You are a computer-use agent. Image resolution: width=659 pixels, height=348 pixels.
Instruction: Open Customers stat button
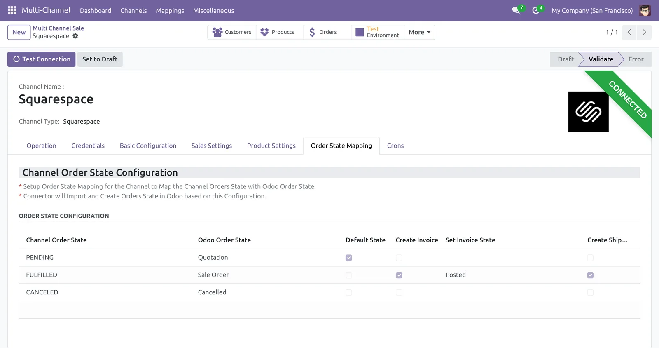click(232, 32)
